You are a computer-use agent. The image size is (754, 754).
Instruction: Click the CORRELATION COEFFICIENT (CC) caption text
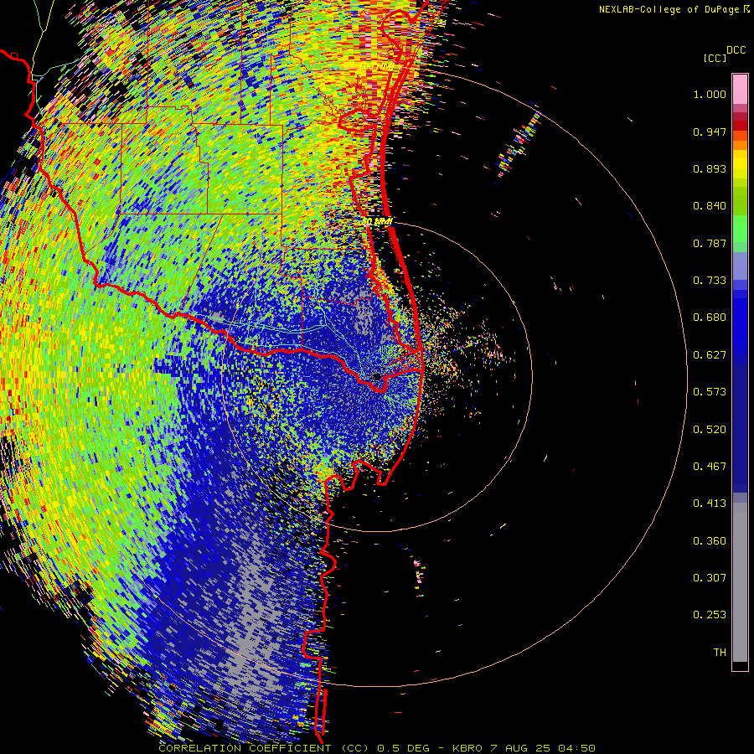pos(264,748)
